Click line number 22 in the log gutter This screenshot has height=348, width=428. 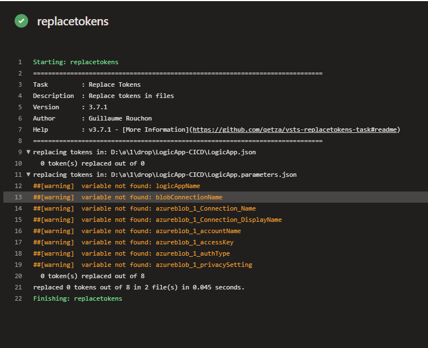click(19, 298)
